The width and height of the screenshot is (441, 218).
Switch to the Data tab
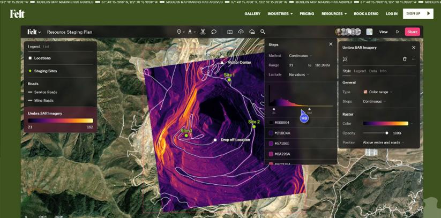372,71
